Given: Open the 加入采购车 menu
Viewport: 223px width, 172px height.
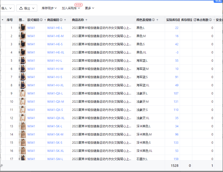Looking at the screenshot, I should pos(71,8).
